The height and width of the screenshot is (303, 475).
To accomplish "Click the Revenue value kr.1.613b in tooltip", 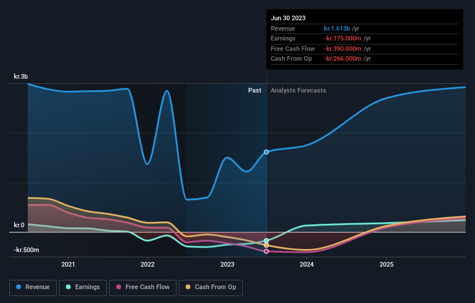I will [337, 28].
